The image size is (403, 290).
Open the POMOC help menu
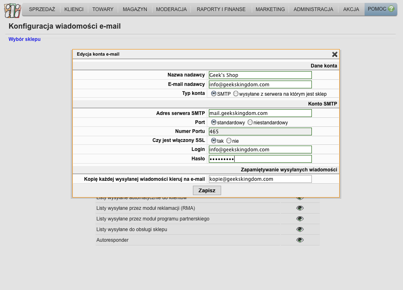pos(381,9)
